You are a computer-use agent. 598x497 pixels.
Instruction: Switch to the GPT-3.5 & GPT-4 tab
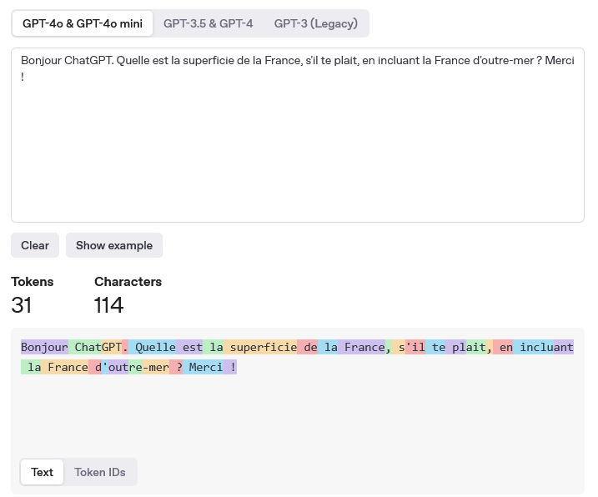[209, 23]
